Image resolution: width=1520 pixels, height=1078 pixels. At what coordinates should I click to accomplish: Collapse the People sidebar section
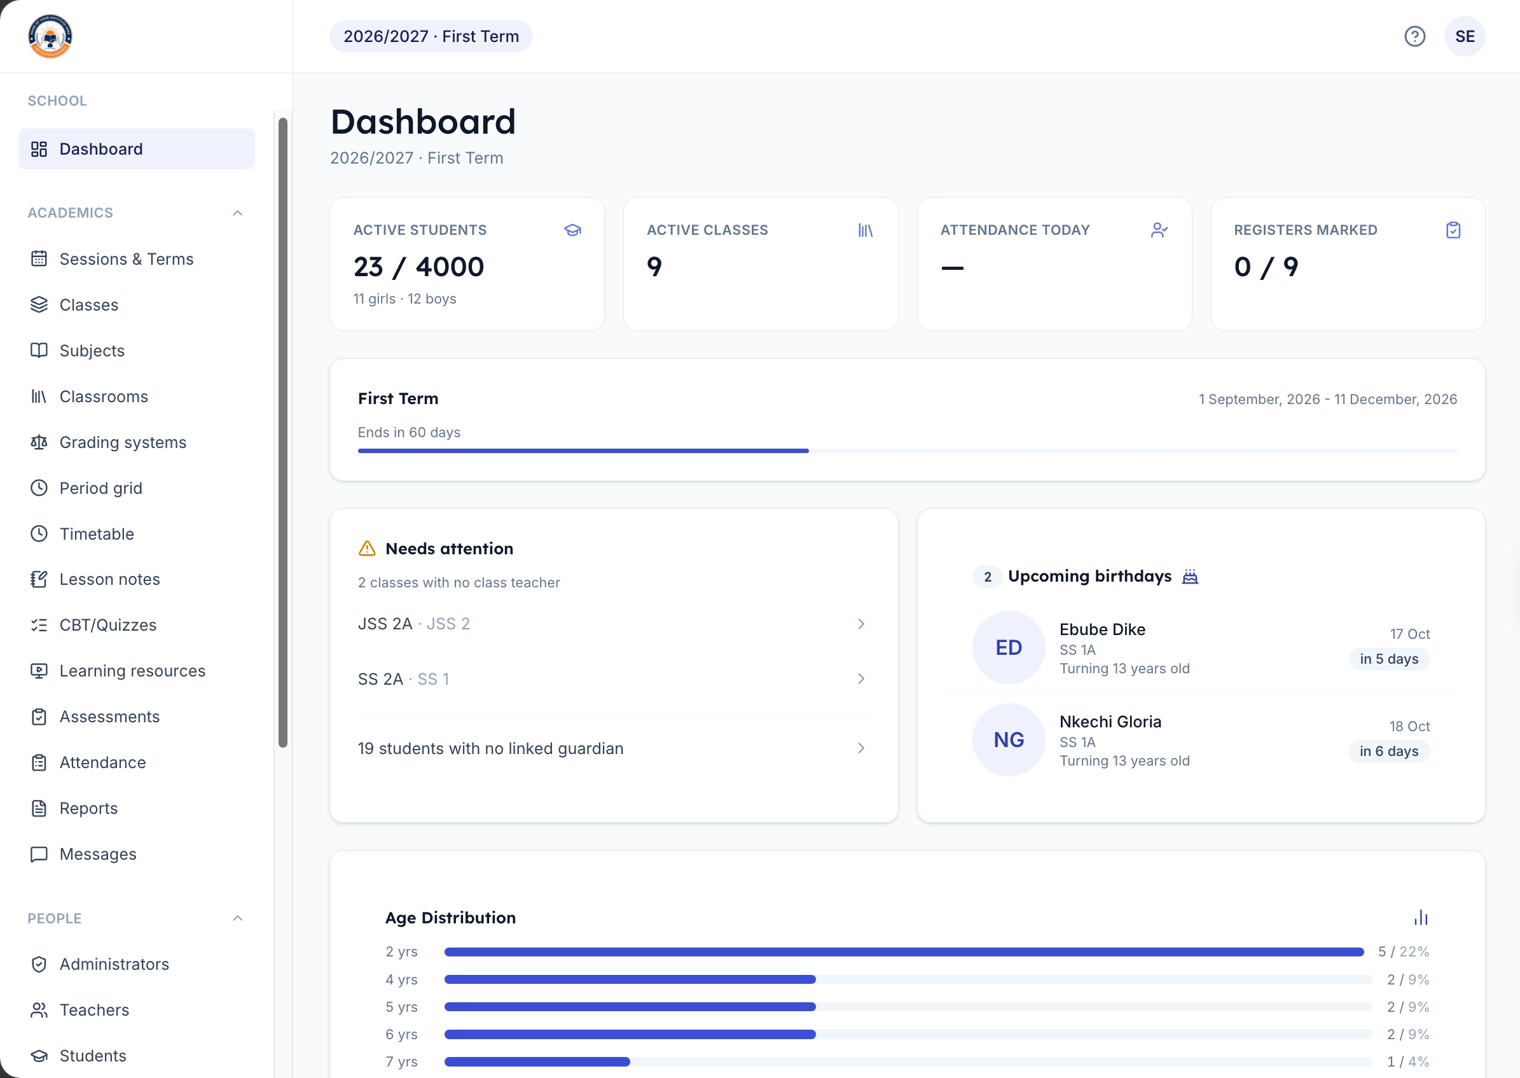[237, 918]
